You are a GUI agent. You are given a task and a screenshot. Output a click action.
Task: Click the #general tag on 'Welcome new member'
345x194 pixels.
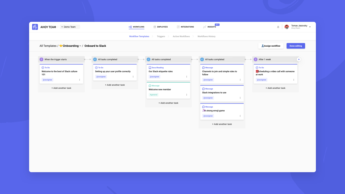154,95
